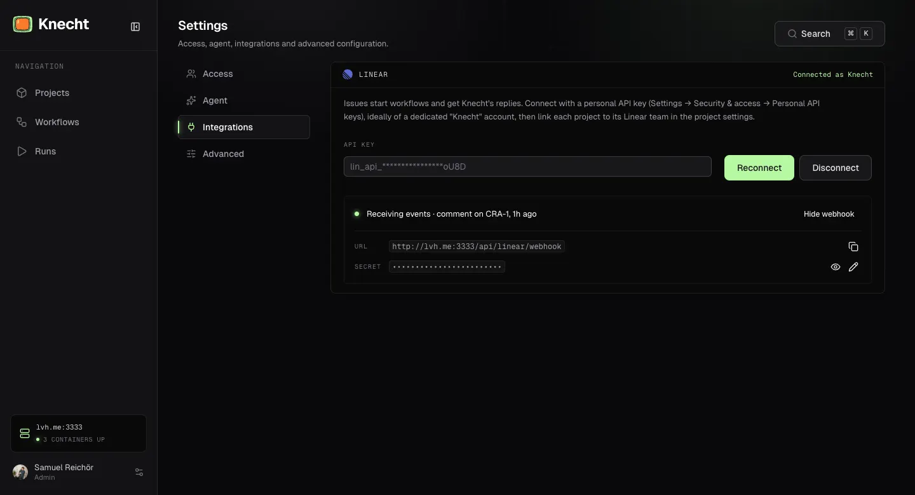Click the ⌘ key hint in Search

(x=851, y=34)
